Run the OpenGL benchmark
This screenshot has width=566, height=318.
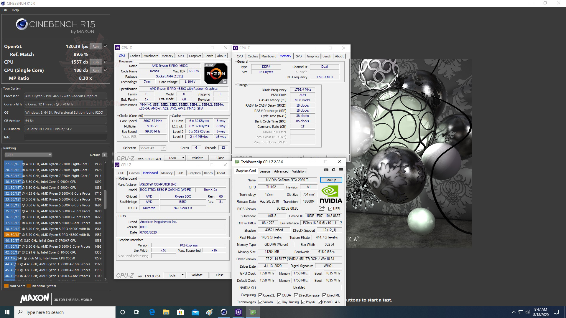point(96,47)
